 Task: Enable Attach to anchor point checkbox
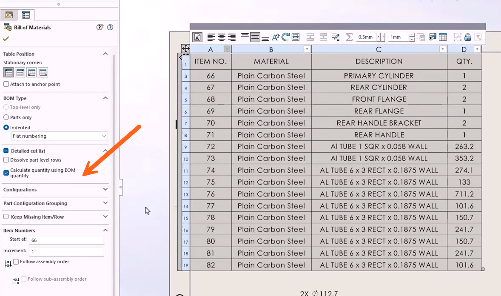click(x=6, y=84)
